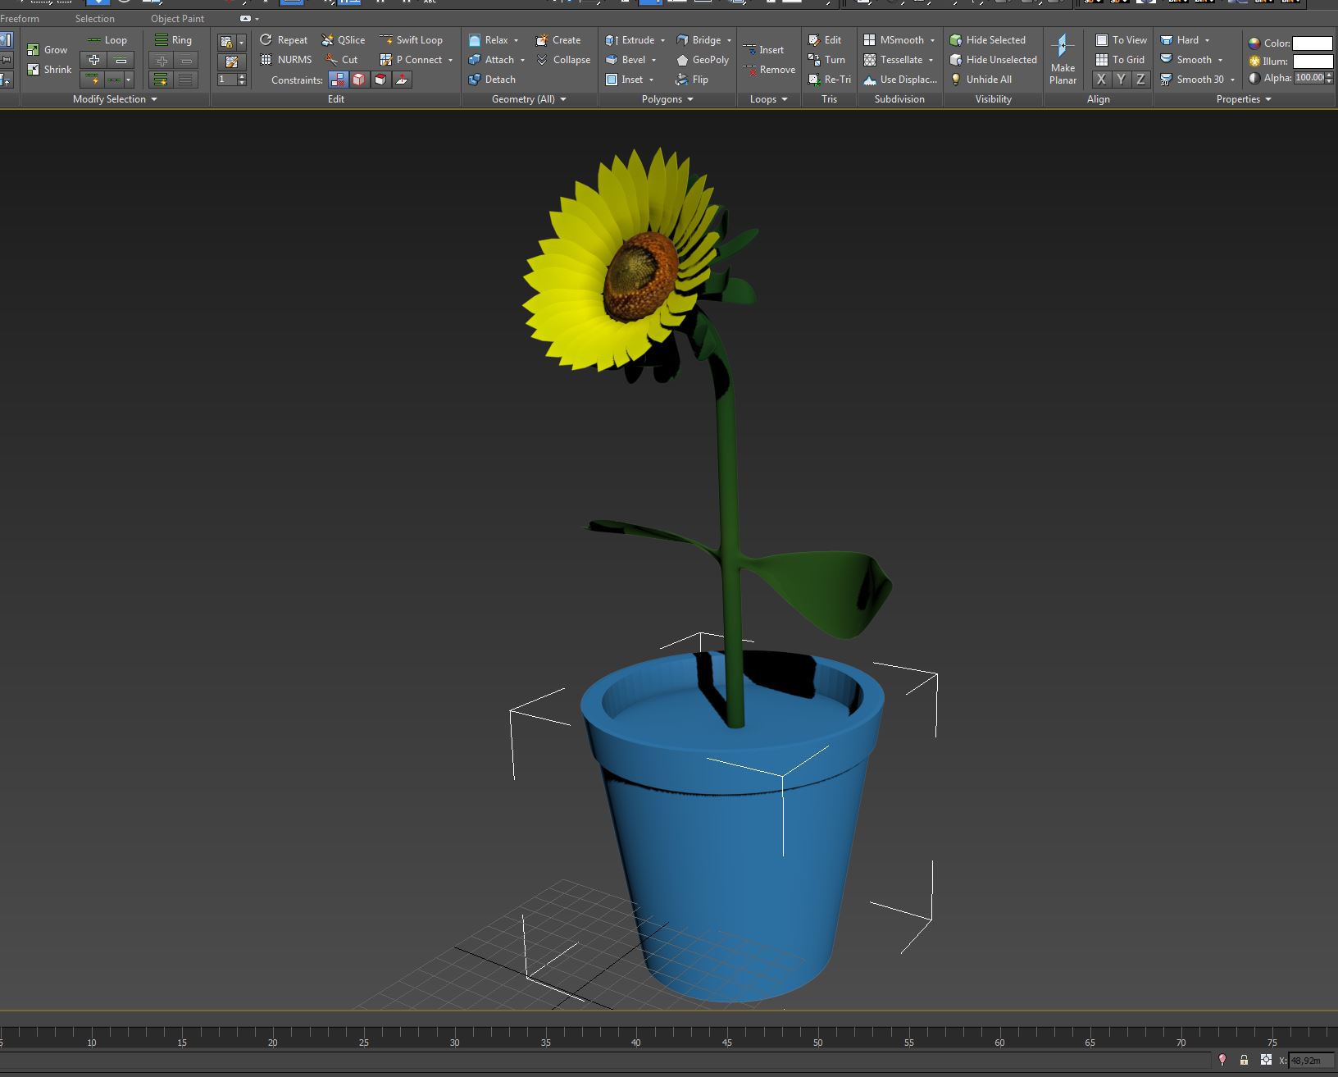Viewport: 1338px width, 1077px height.
Task: Open the MSmooth dropdown arrow
Action: pos(932,40)
